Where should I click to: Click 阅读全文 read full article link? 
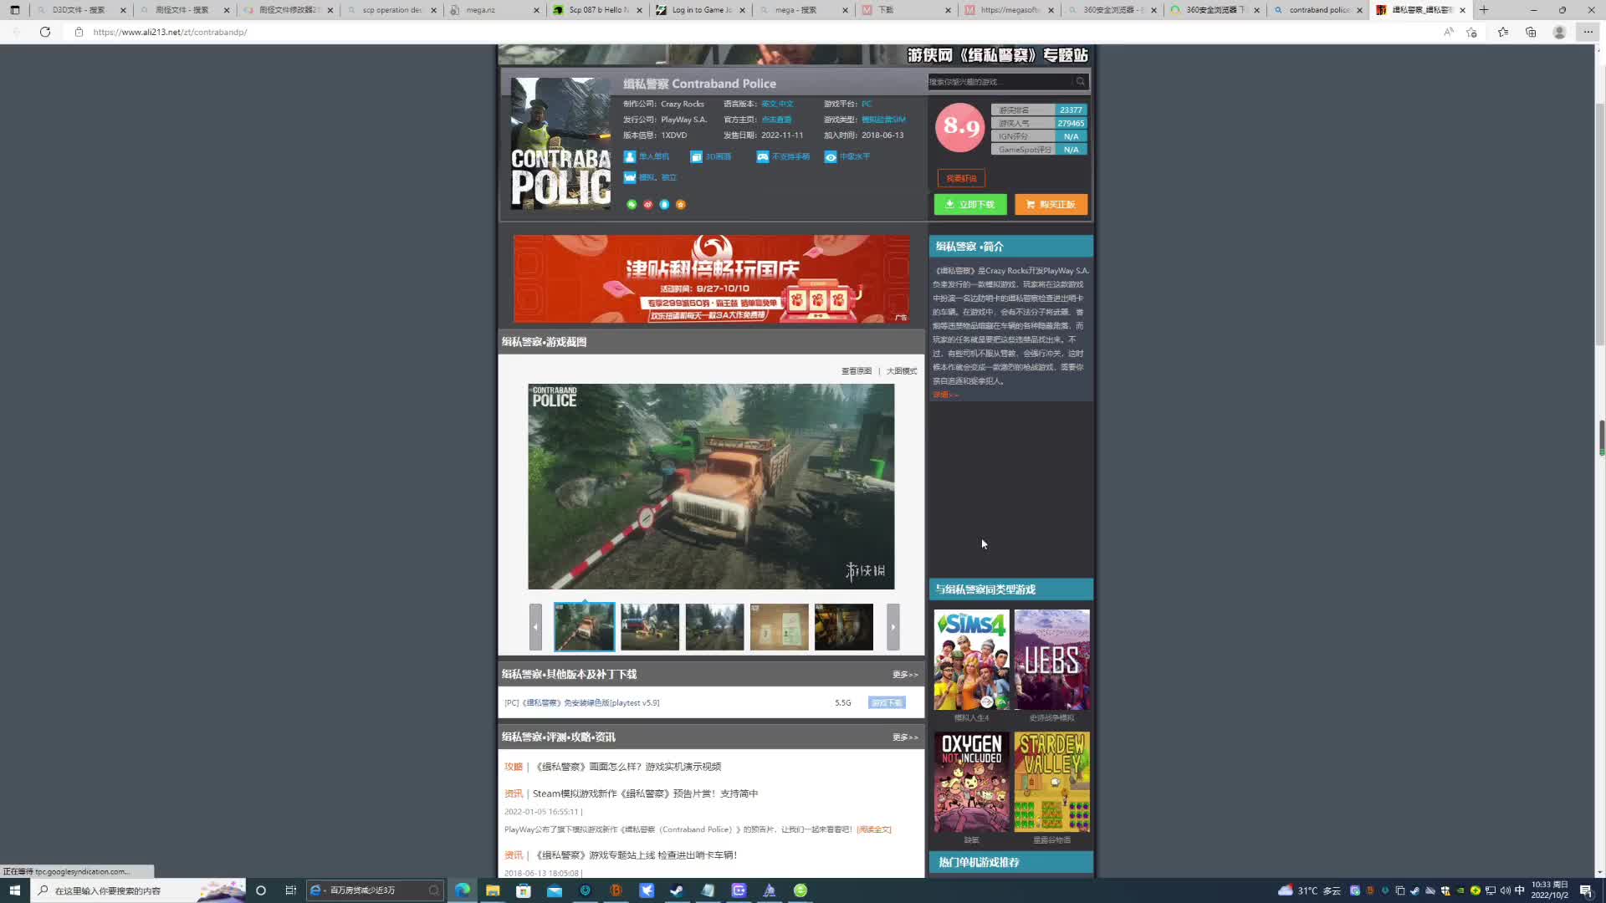[874, 829]
